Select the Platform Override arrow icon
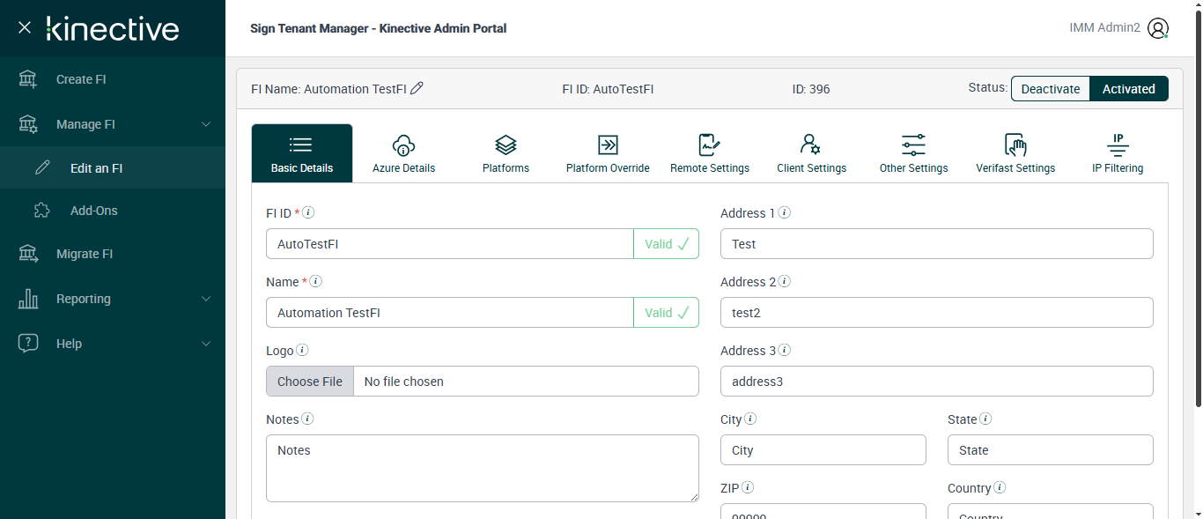Image resolution: width=1203 pixels, height=519 pixels. point(608,145)
